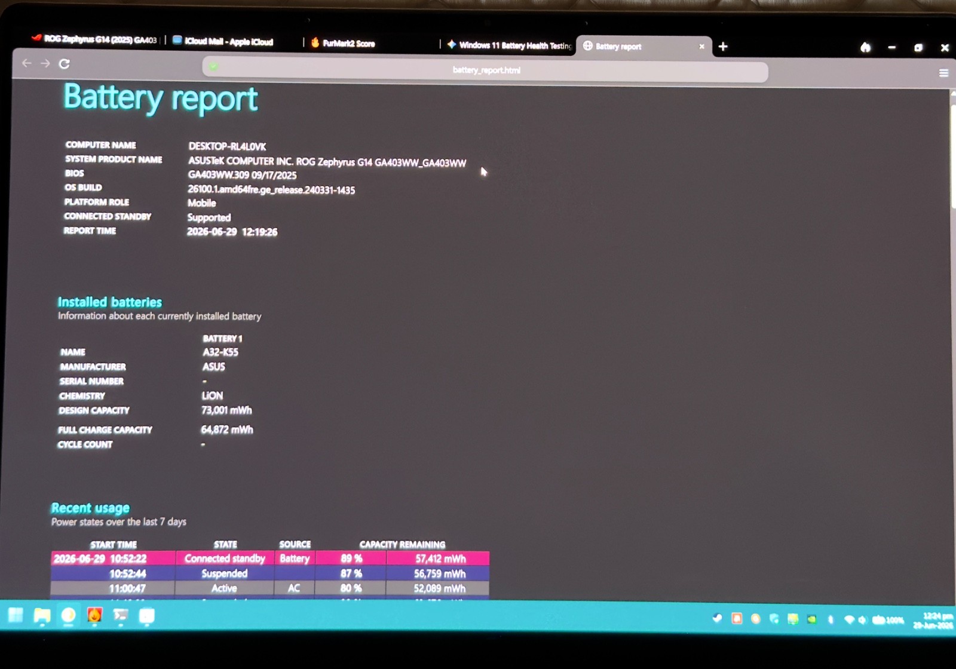Close the Battery report tab
The width and height of the screenshot is (956, 669).
(x=701, y=47)
